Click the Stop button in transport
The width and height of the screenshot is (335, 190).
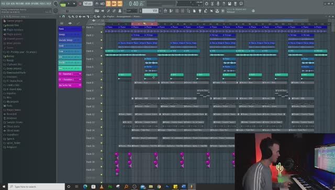(74, 4)
